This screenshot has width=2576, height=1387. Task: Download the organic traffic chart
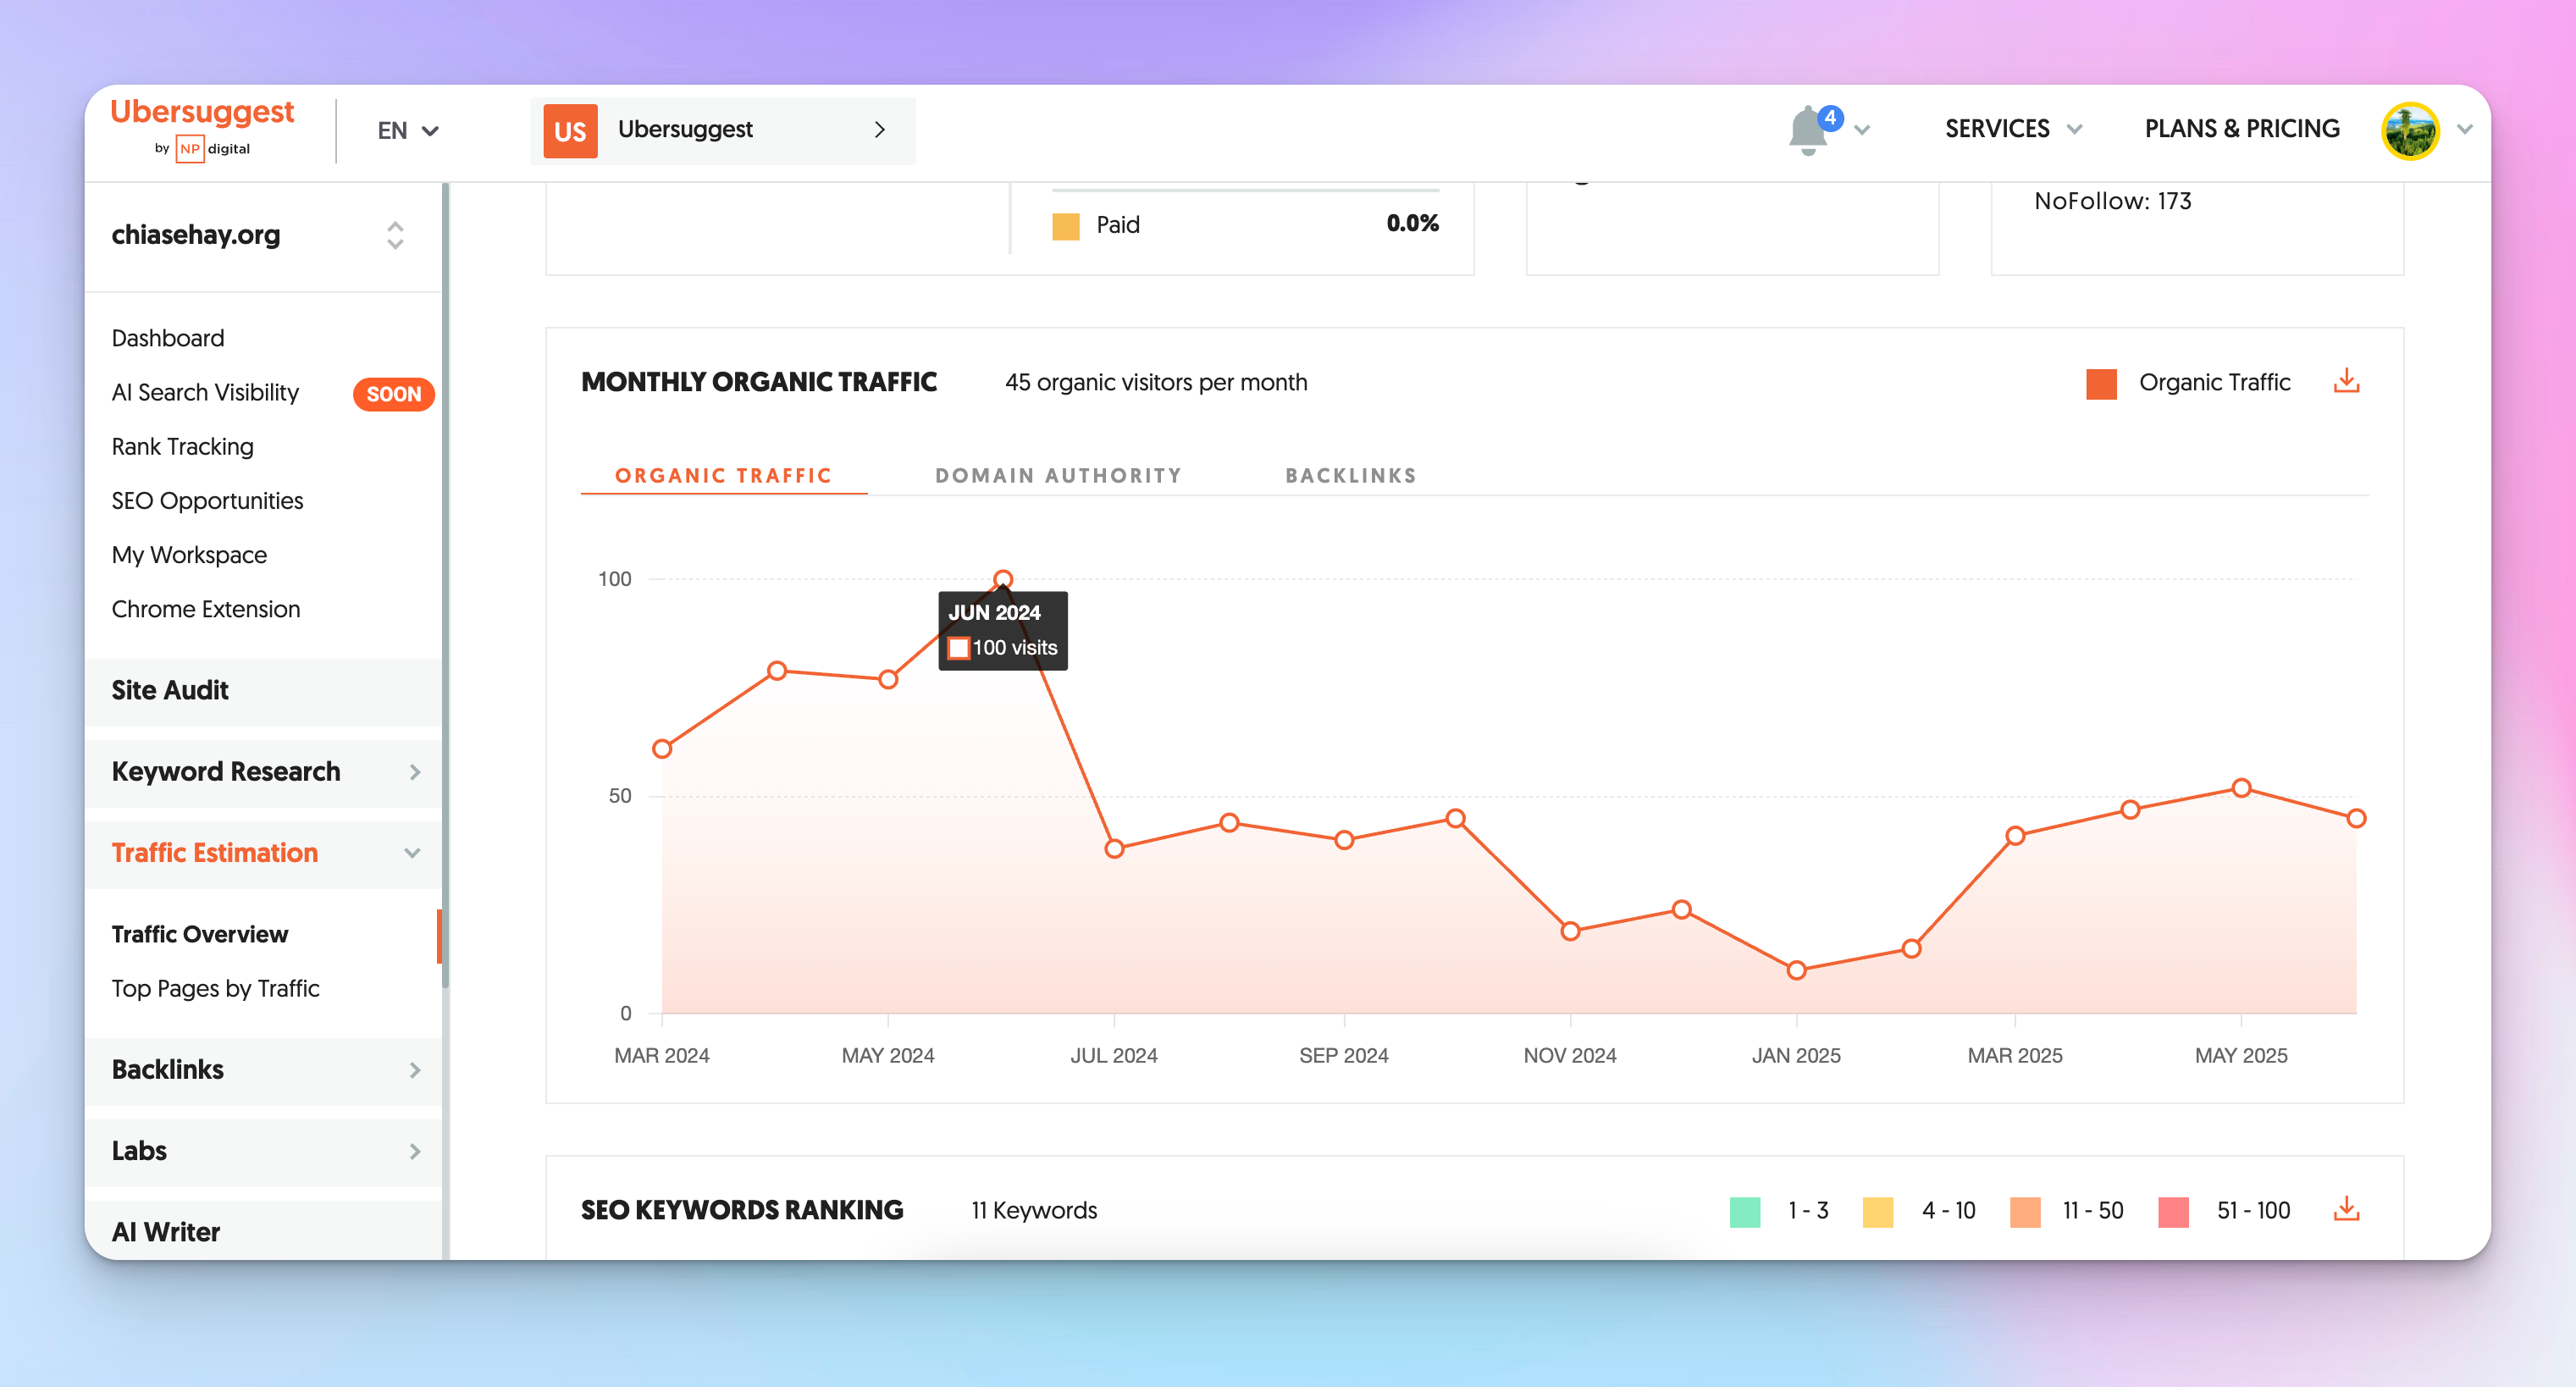click(2346, 381)
